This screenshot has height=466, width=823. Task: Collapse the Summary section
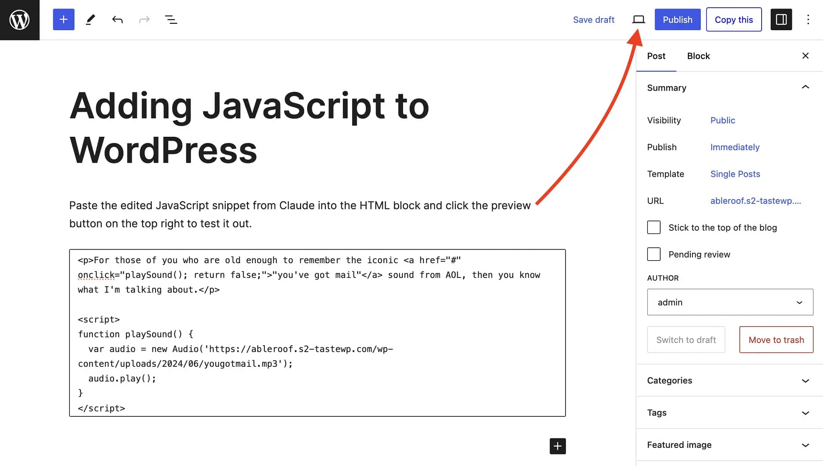pos(730,88)
